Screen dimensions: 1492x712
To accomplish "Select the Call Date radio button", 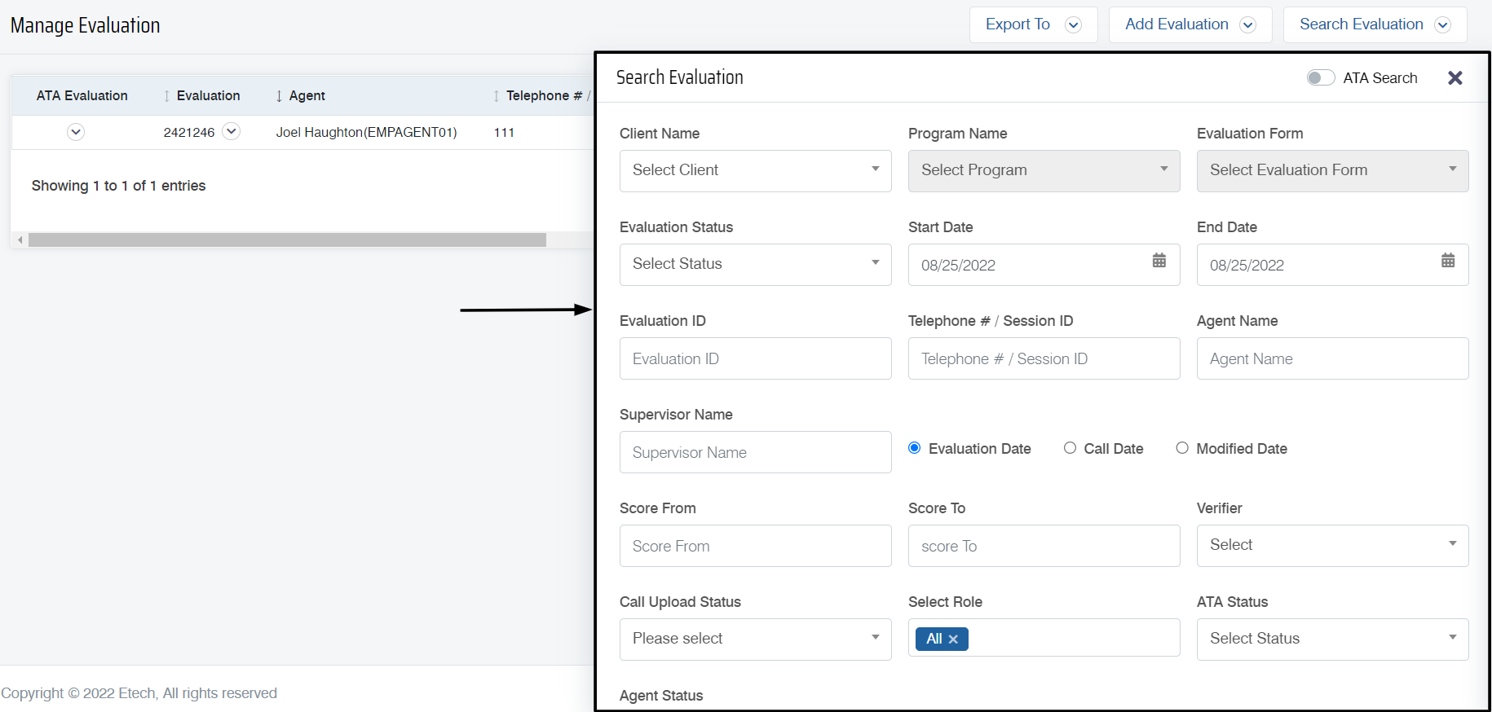I will coord(1070,448).
